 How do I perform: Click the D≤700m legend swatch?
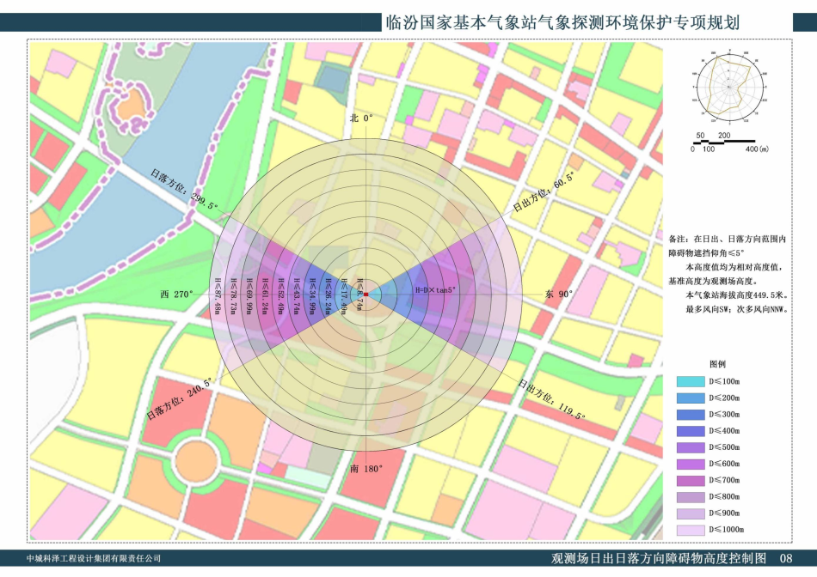(x=685, y=480)
